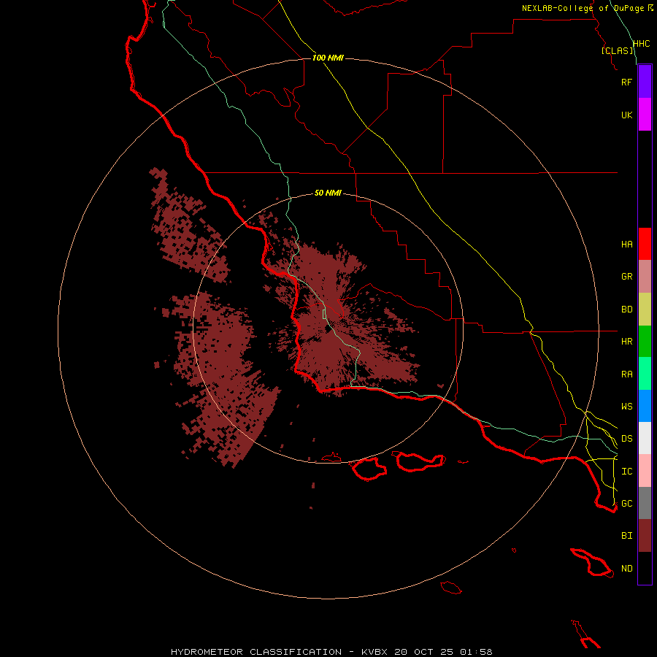Click the RF purple legend swatch
The height and width of the screenshot is (657, 657).
click(x=645, y=82)
